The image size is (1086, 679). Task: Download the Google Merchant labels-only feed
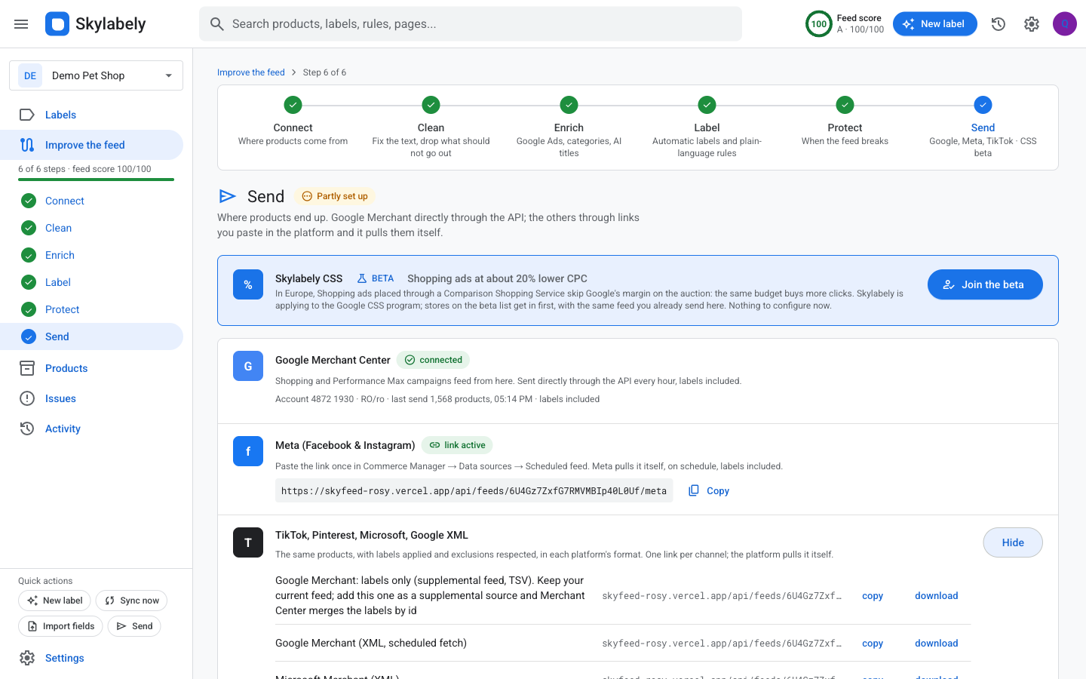[x=937, y=596]
